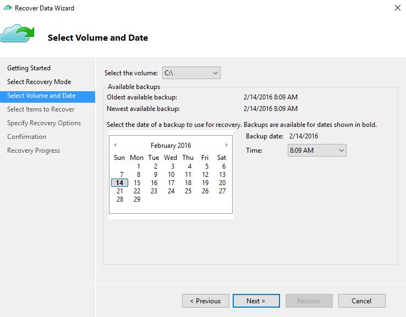Open the Select the volume dropdown
406x317 pixels.
coord(191,73)
